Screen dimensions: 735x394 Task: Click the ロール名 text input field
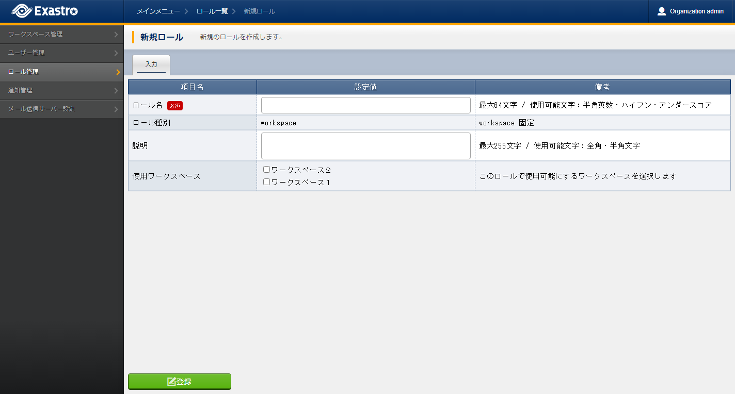[x=365, y=105]
